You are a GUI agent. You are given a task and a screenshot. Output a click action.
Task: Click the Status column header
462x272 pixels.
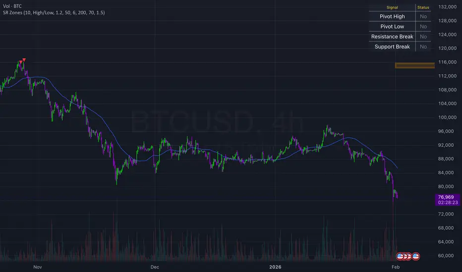coord(423,7)
